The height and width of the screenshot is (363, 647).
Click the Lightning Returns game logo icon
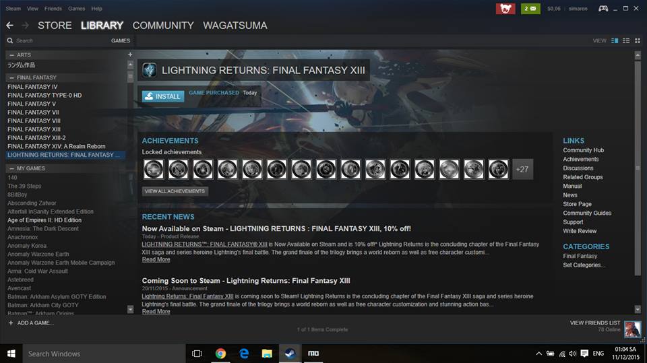click(149, 70)
